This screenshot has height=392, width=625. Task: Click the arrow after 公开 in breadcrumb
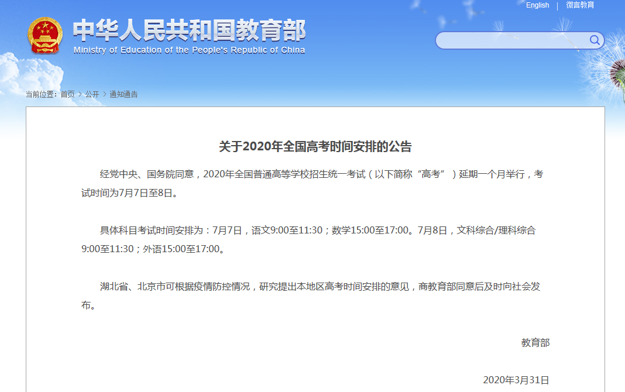coord(104,94)
